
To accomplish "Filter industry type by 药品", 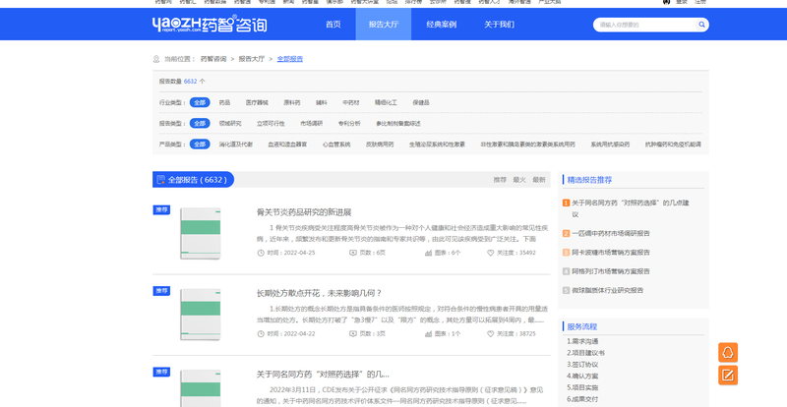I will click(224, 102).
